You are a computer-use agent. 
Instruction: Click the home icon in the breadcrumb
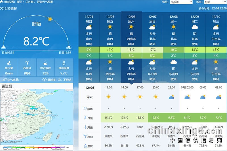click(x=2, y=2)
